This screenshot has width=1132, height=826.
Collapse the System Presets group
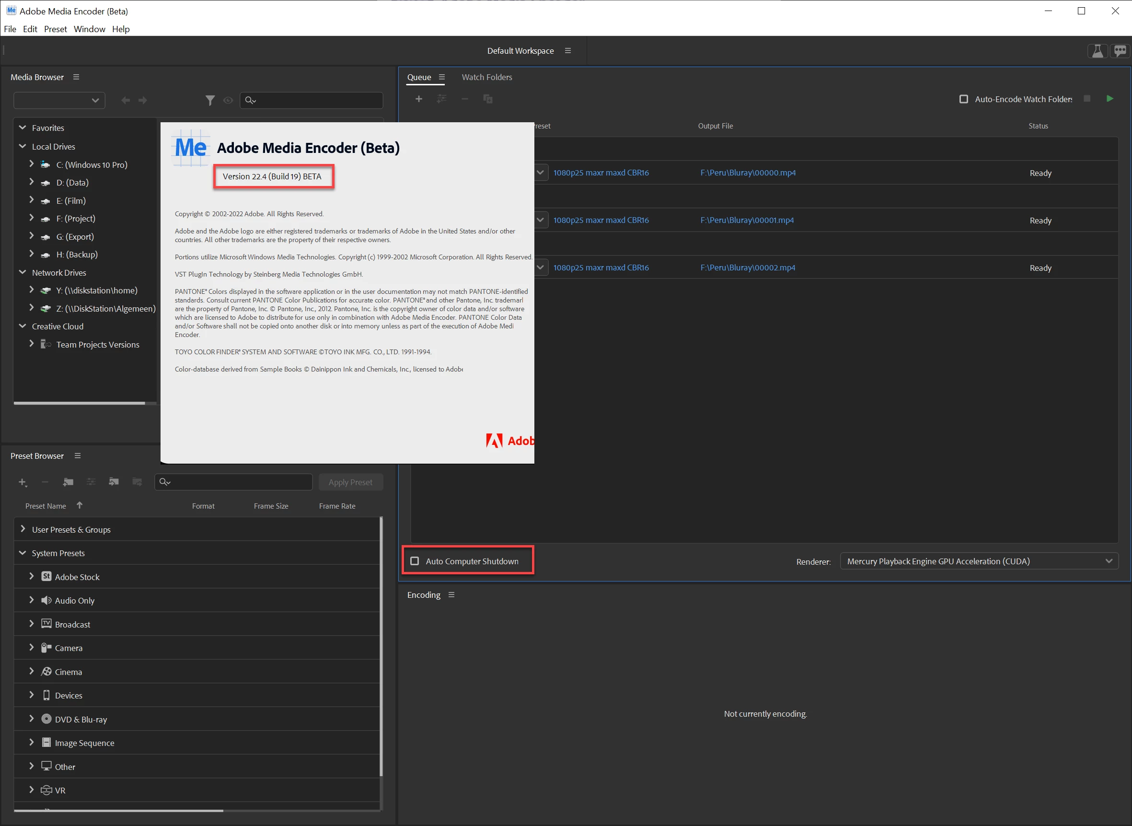click(x=23, y=553)
